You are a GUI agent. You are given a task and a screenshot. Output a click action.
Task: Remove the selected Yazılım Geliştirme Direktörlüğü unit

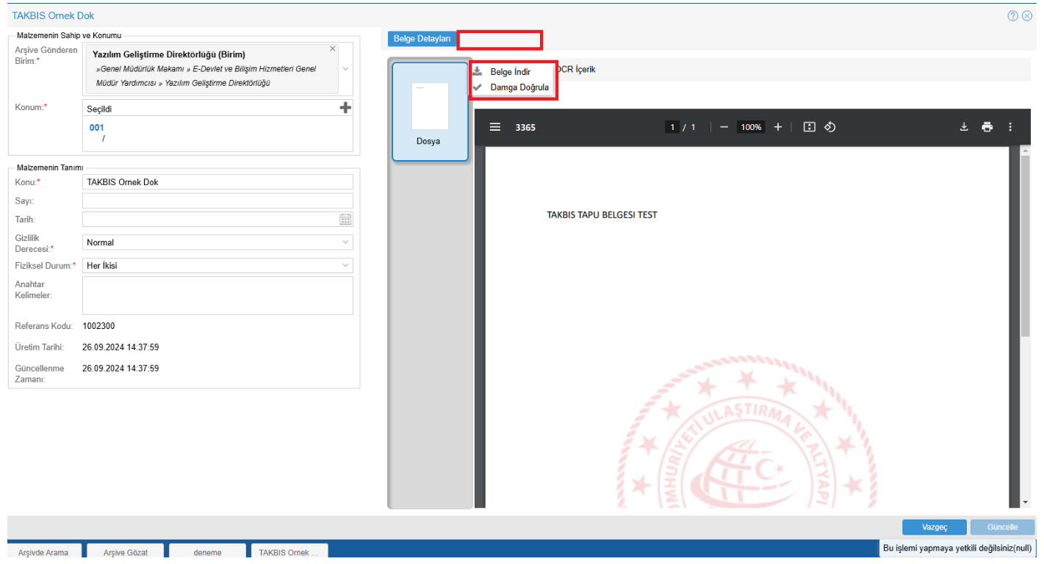[x=332, y=48]
